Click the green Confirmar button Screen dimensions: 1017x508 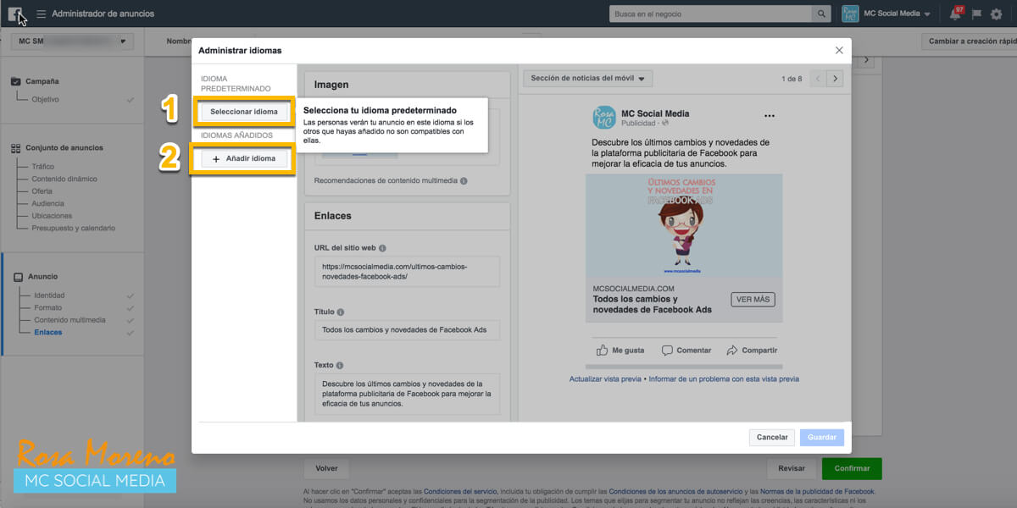(x=852, y=468)
